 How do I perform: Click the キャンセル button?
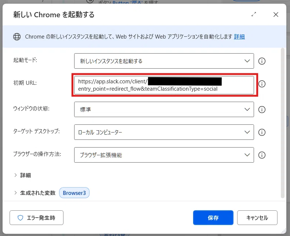(257, 218)
